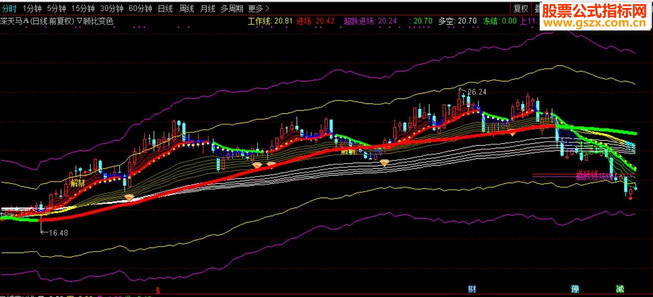Screen dimensions: 653x297
Task: Click the 多空: 20.70 indicator value
Action: tap(458, 21)
